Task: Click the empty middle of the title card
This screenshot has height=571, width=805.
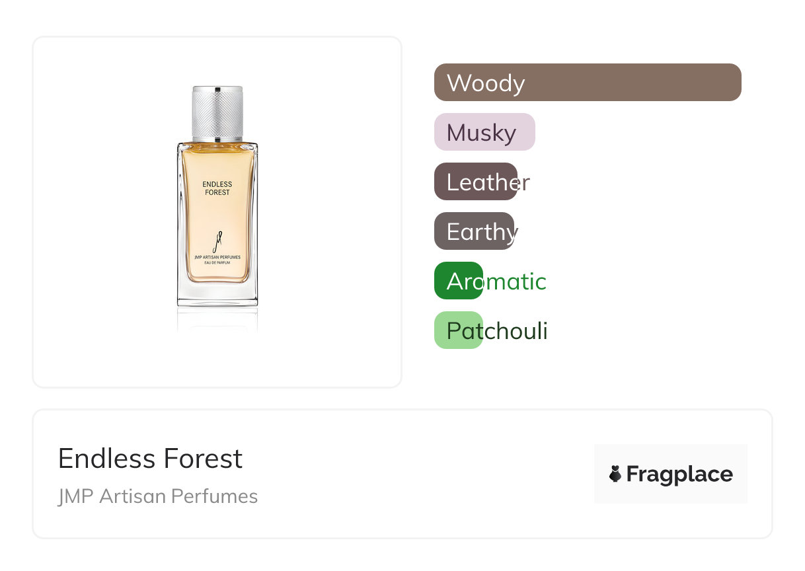Action: [x=423, y=474]
